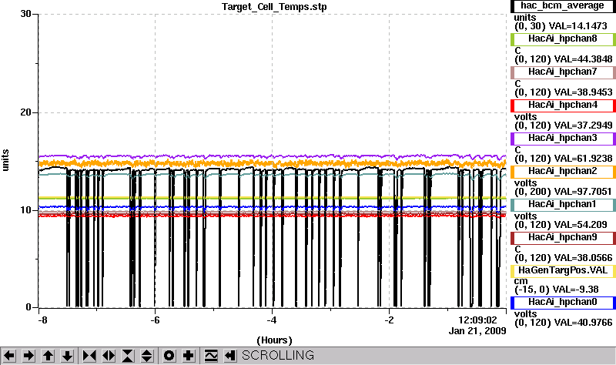This screenshot has width=616, height=365.
Task: Click the waveform graph refresh icon
Action: (211, 356)
